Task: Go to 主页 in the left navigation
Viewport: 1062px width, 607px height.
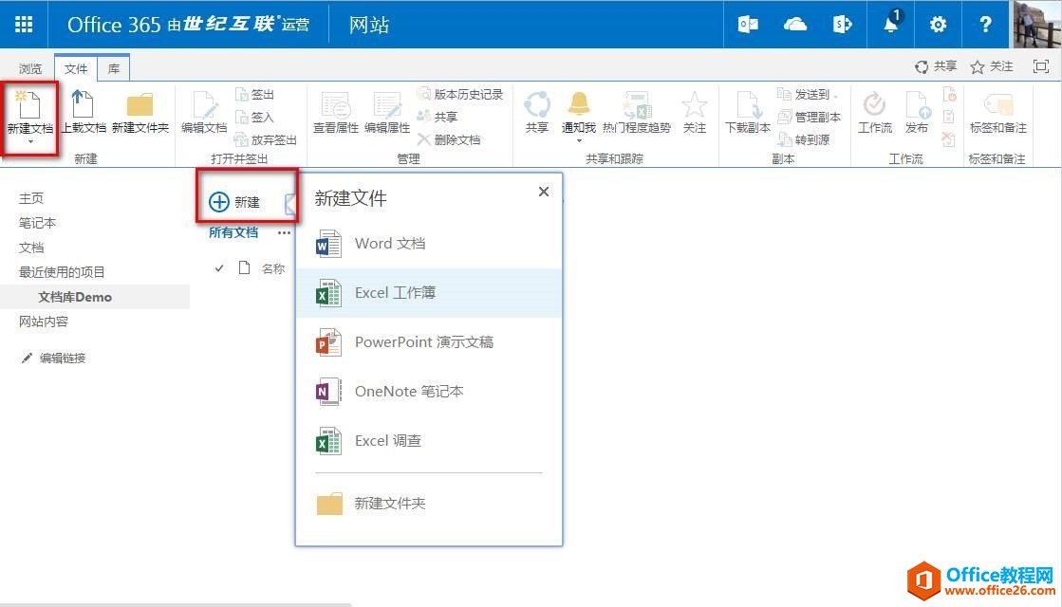Action: tap(31, 198)
